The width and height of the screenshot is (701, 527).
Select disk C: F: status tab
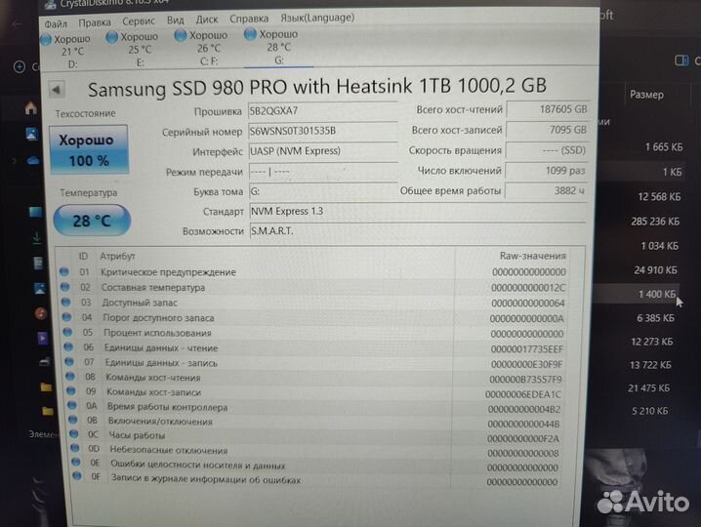(202, 48)
